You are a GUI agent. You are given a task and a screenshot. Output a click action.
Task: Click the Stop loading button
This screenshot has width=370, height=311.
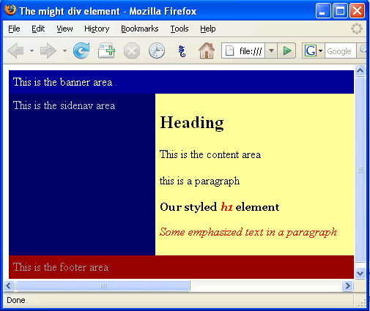[x=132, y=50]
